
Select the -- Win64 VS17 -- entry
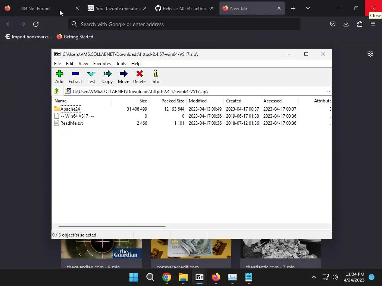(77, 116)
